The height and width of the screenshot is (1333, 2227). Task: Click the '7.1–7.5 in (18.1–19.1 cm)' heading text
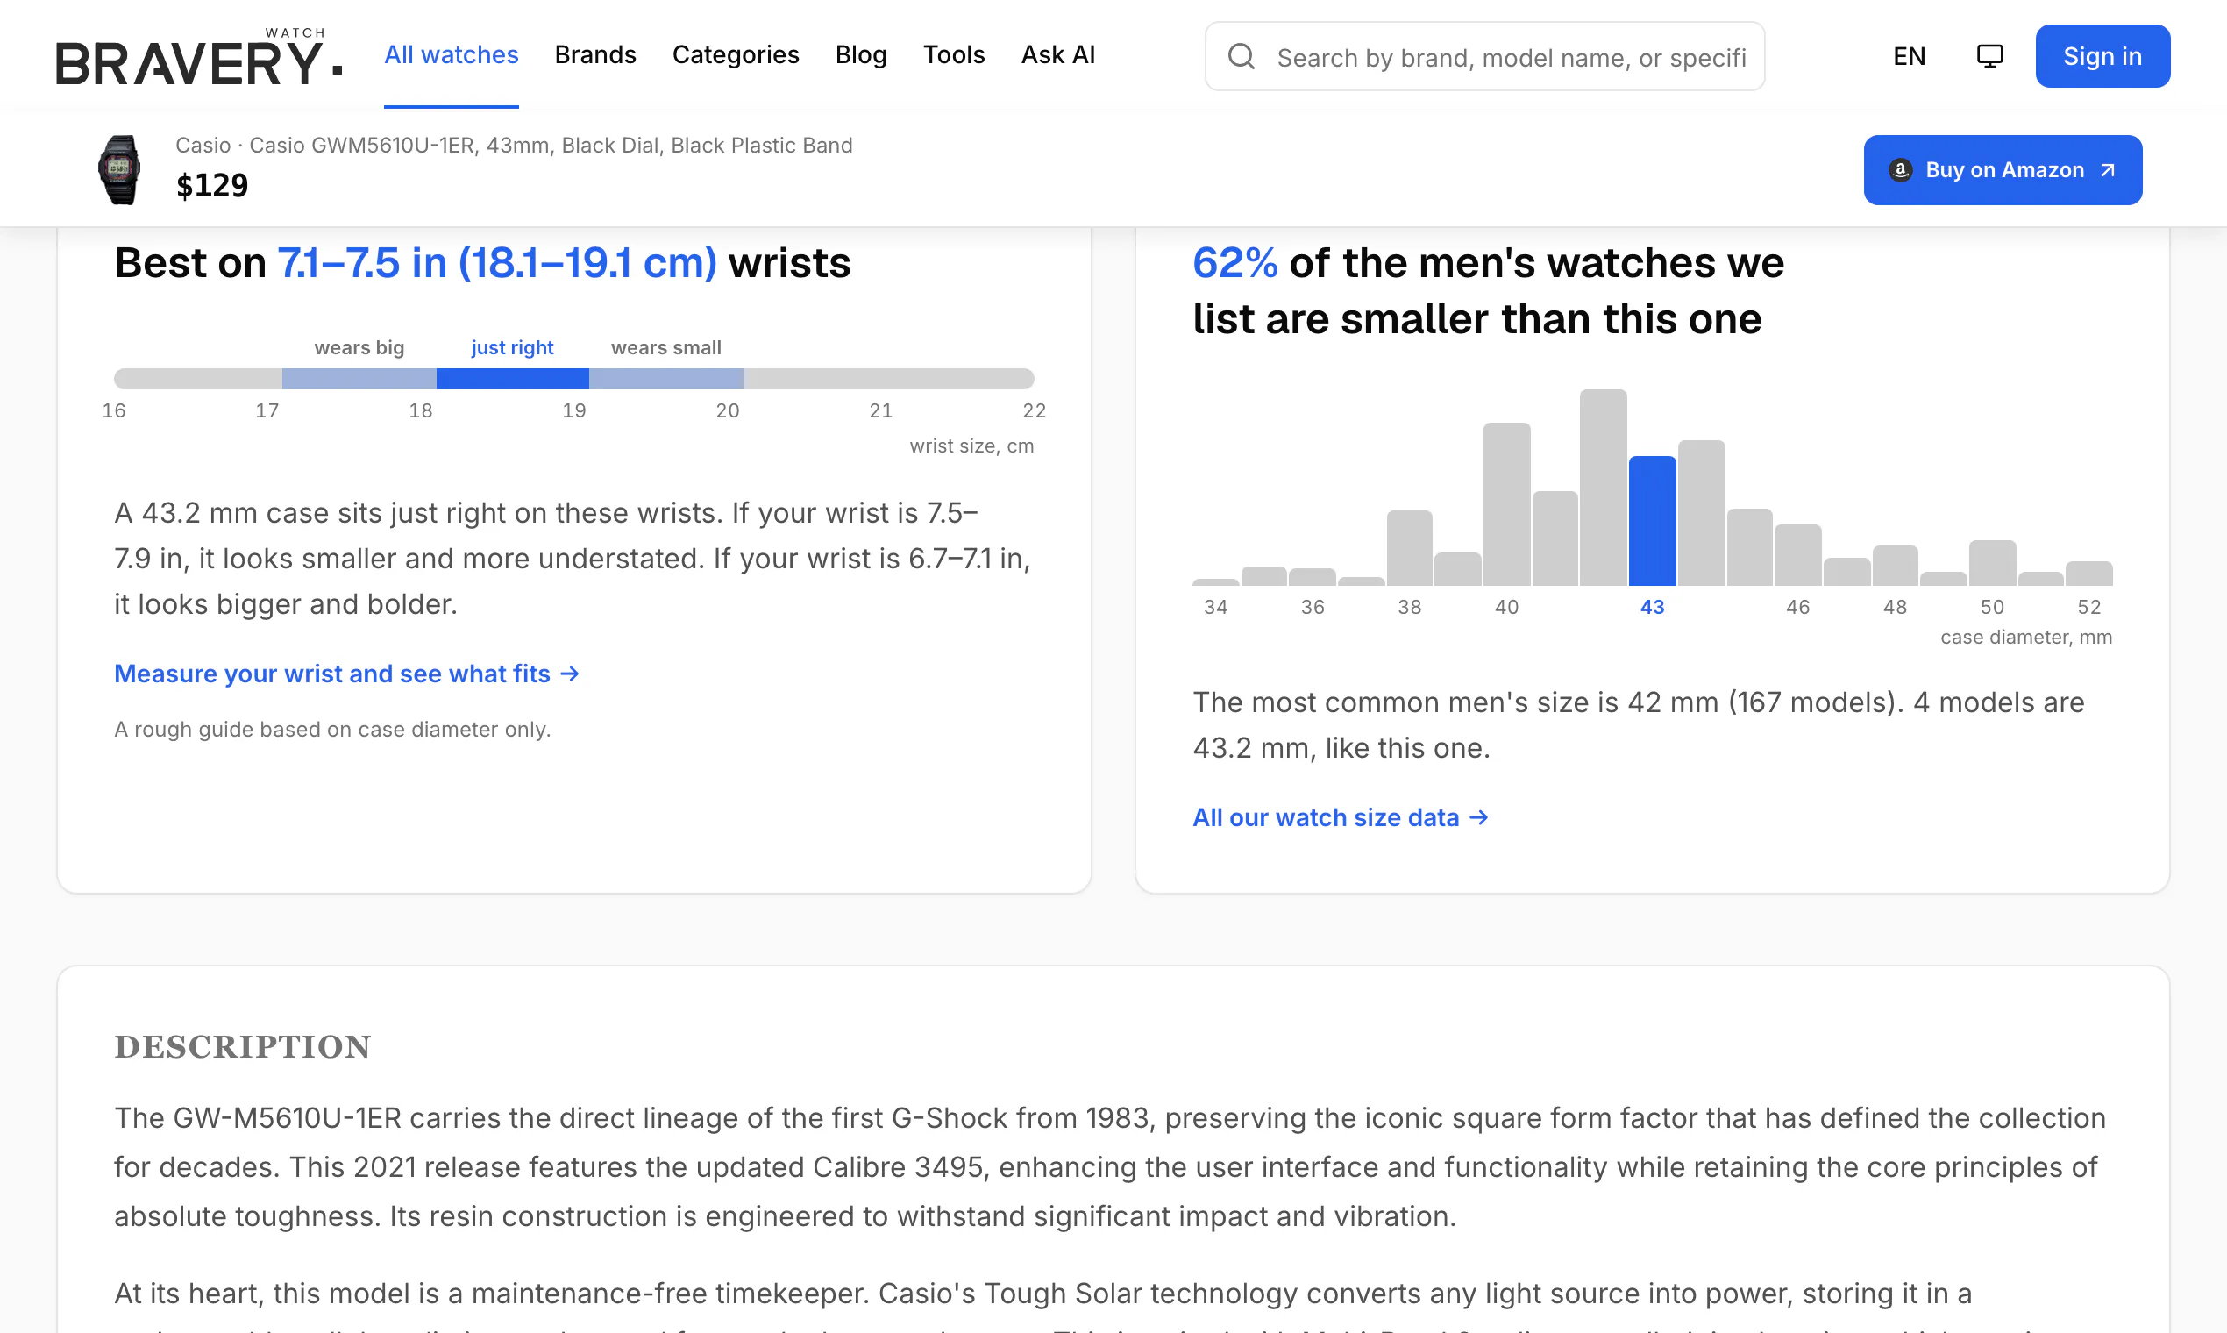pos(496,263)
